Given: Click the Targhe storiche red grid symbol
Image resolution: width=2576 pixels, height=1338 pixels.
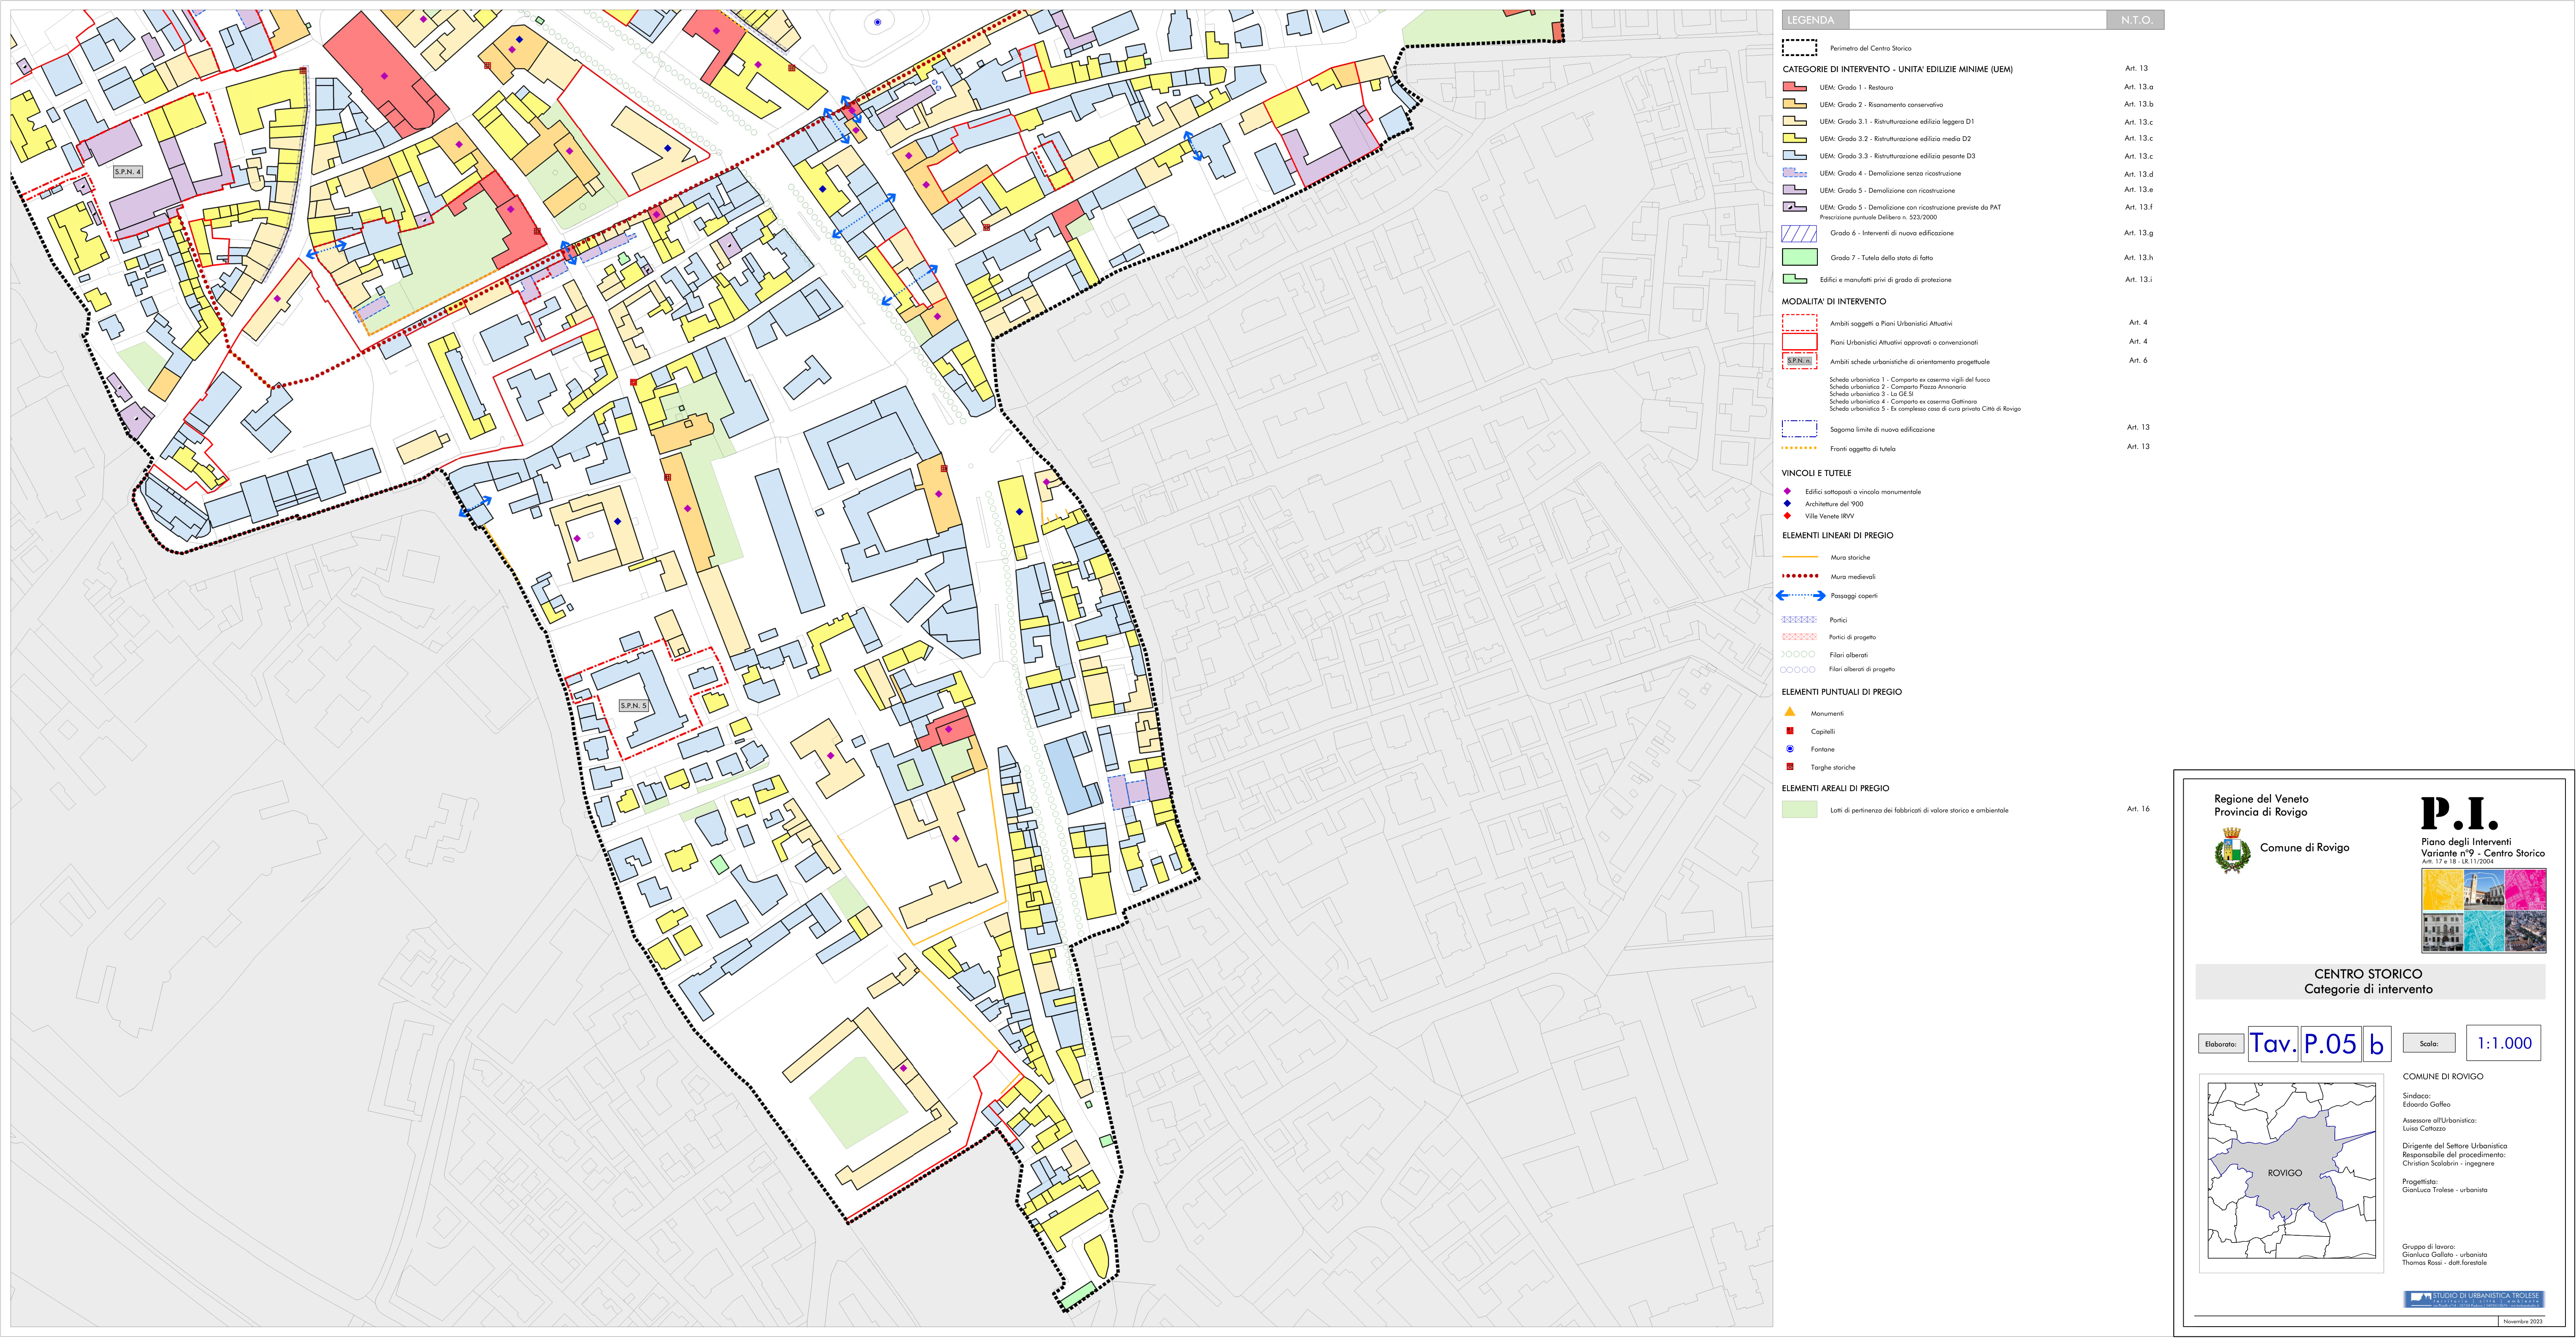Looking at the screenshot, I should click(x=1790, y=767).
